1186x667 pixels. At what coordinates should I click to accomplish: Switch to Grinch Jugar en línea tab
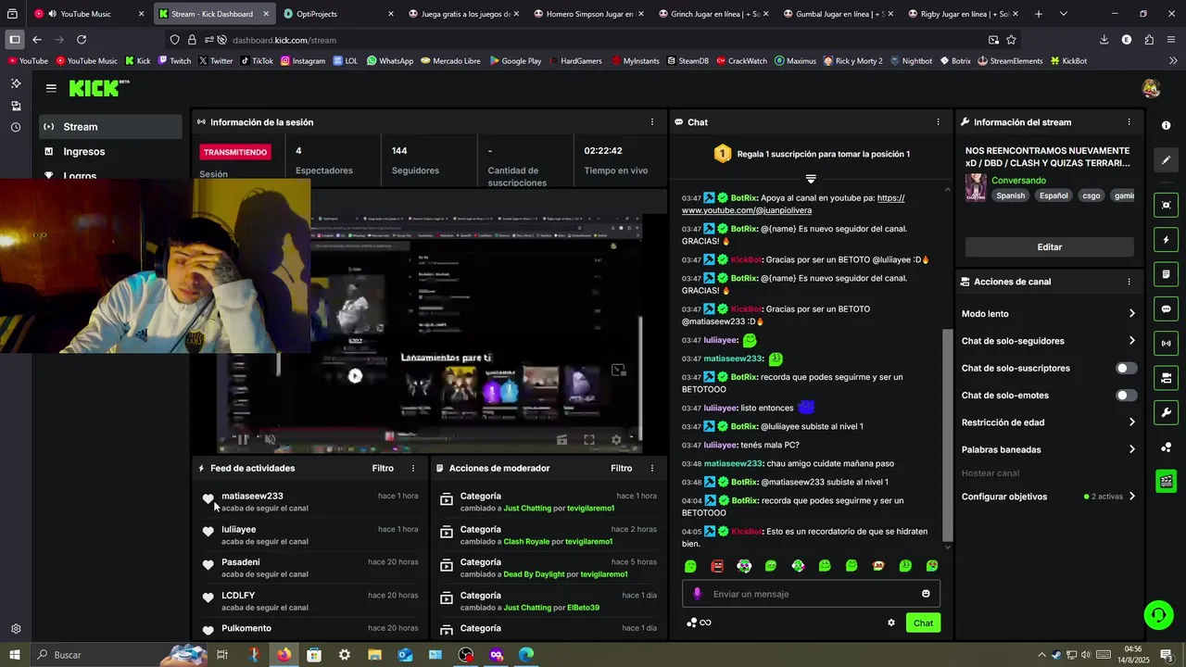pyautogui.click(x=713, y=14)
